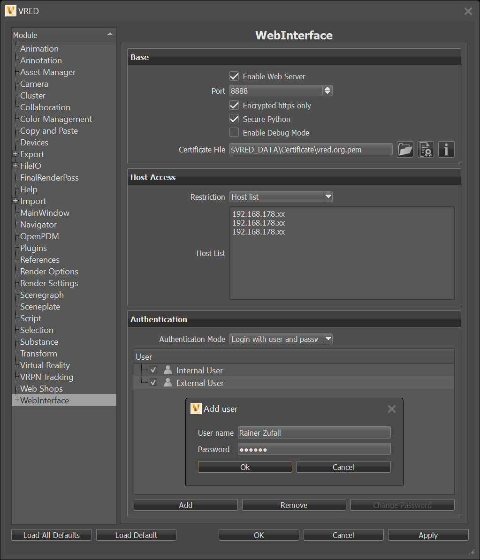Click the Module column sort arrow
Viewport: 480px width, 560px height.
[x=110, y=34]
